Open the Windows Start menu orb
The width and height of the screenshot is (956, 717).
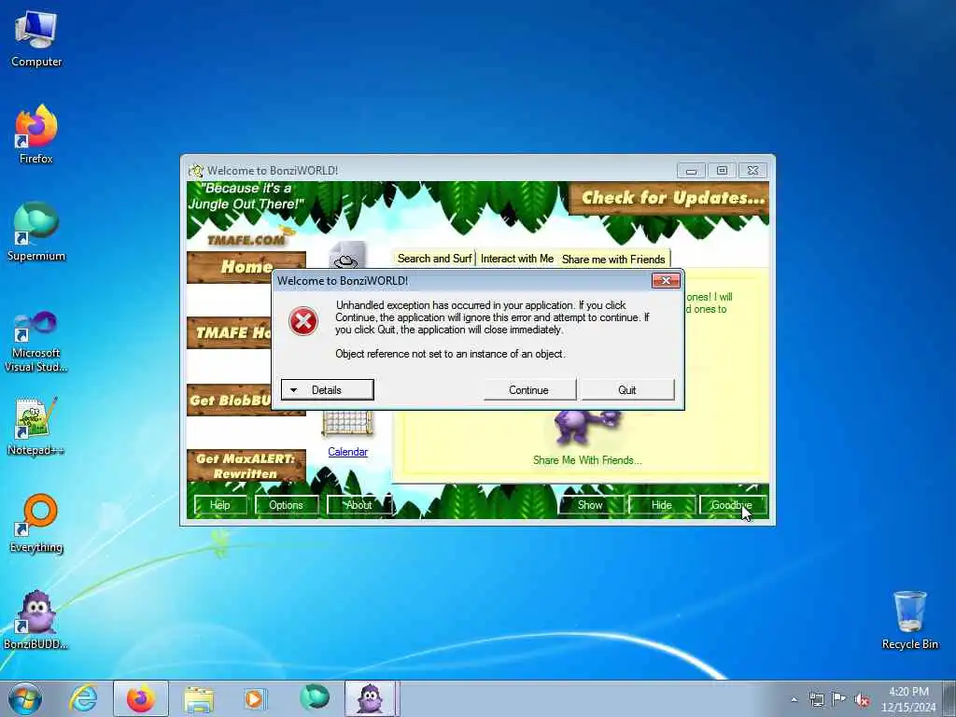pyautogui.click(x=25, y=698)
